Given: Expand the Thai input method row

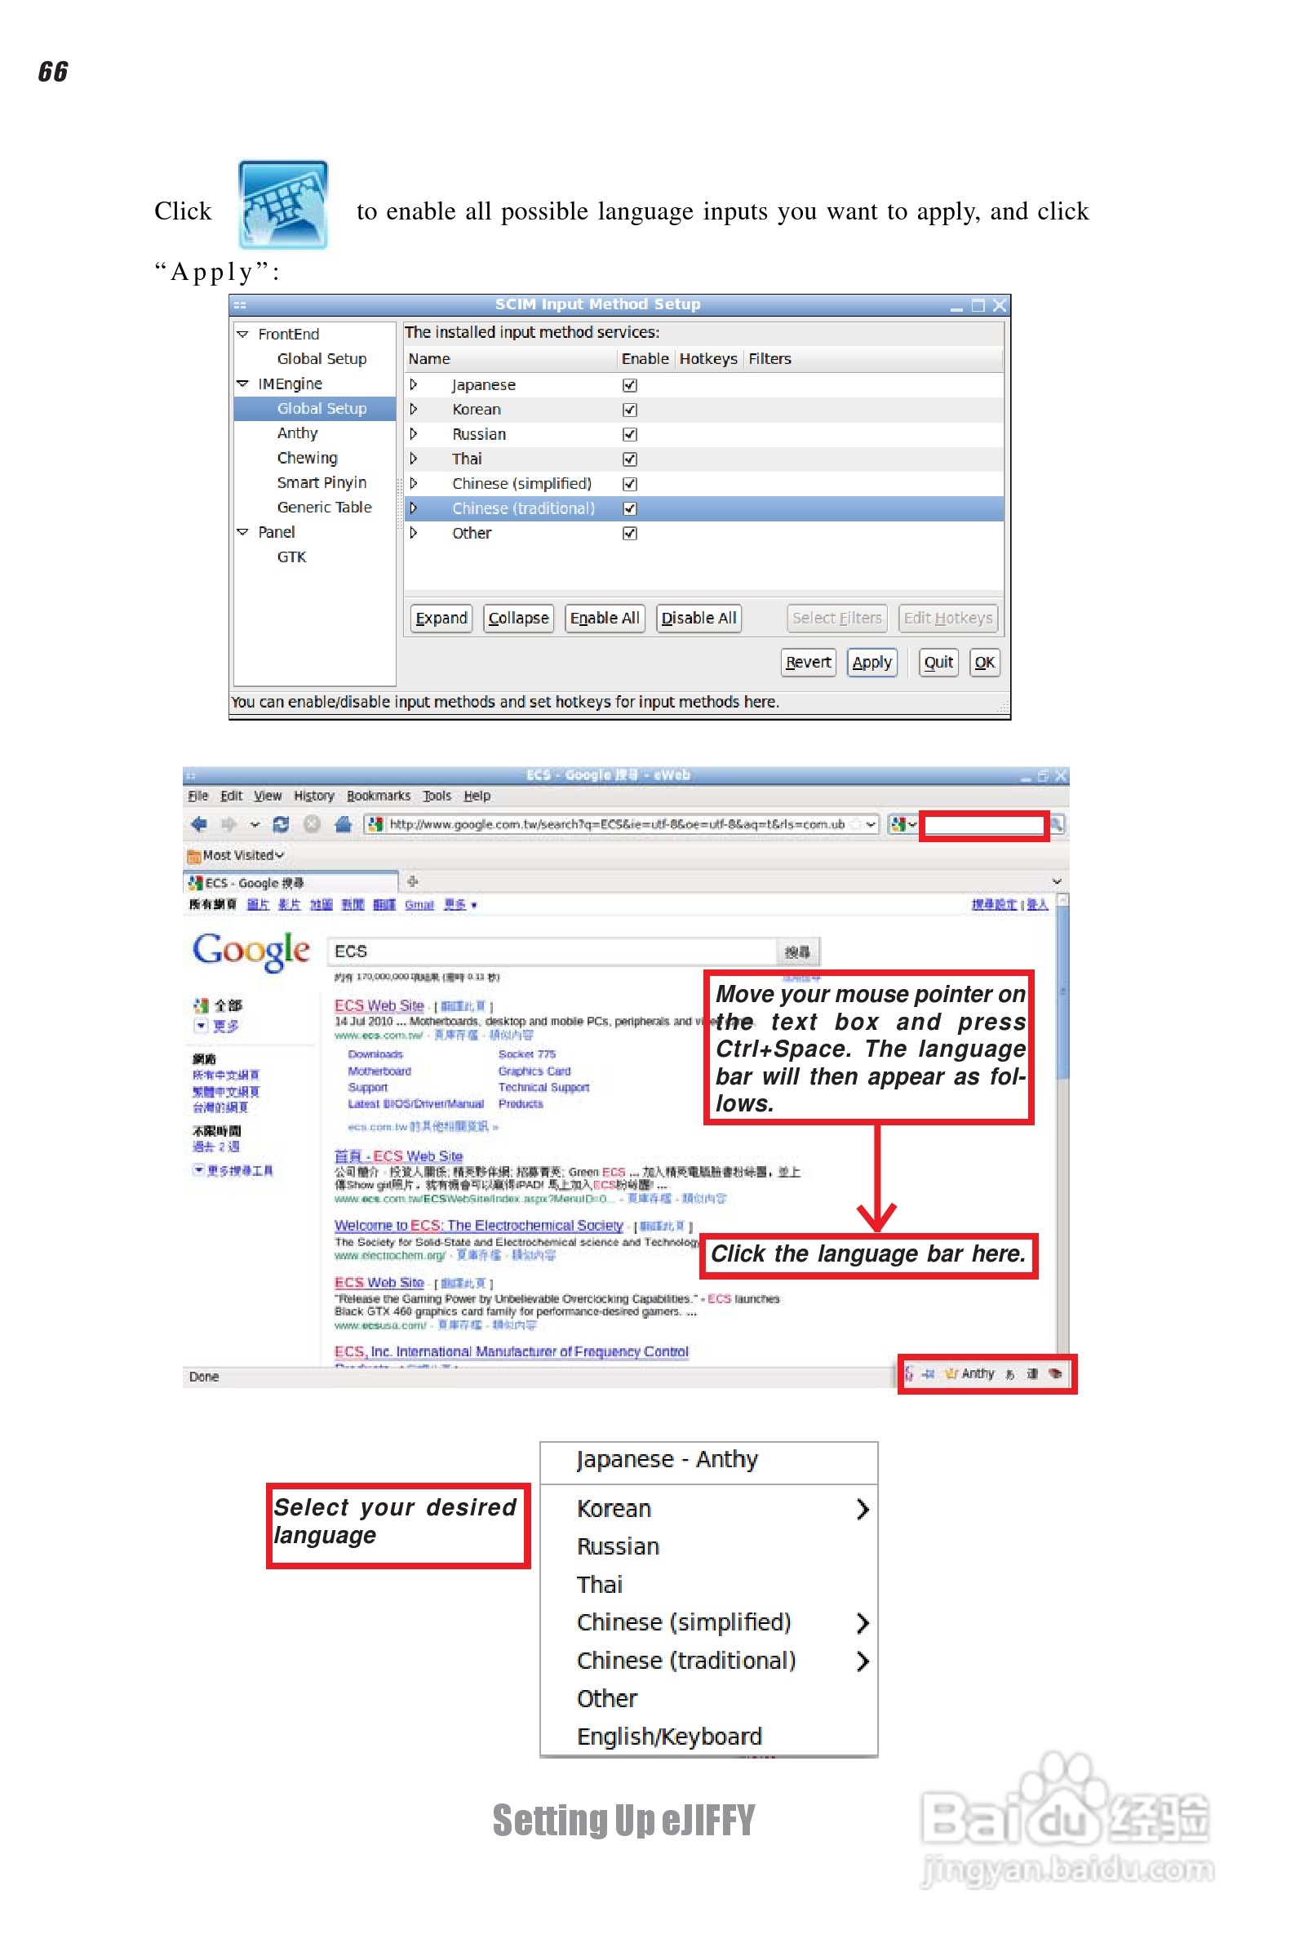Looking at the screenshot, I should tap(414, 459).
